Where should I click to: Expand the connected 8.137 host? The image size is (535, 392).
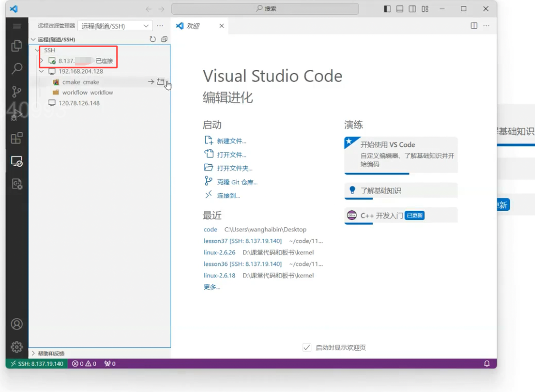coord(42,61)
